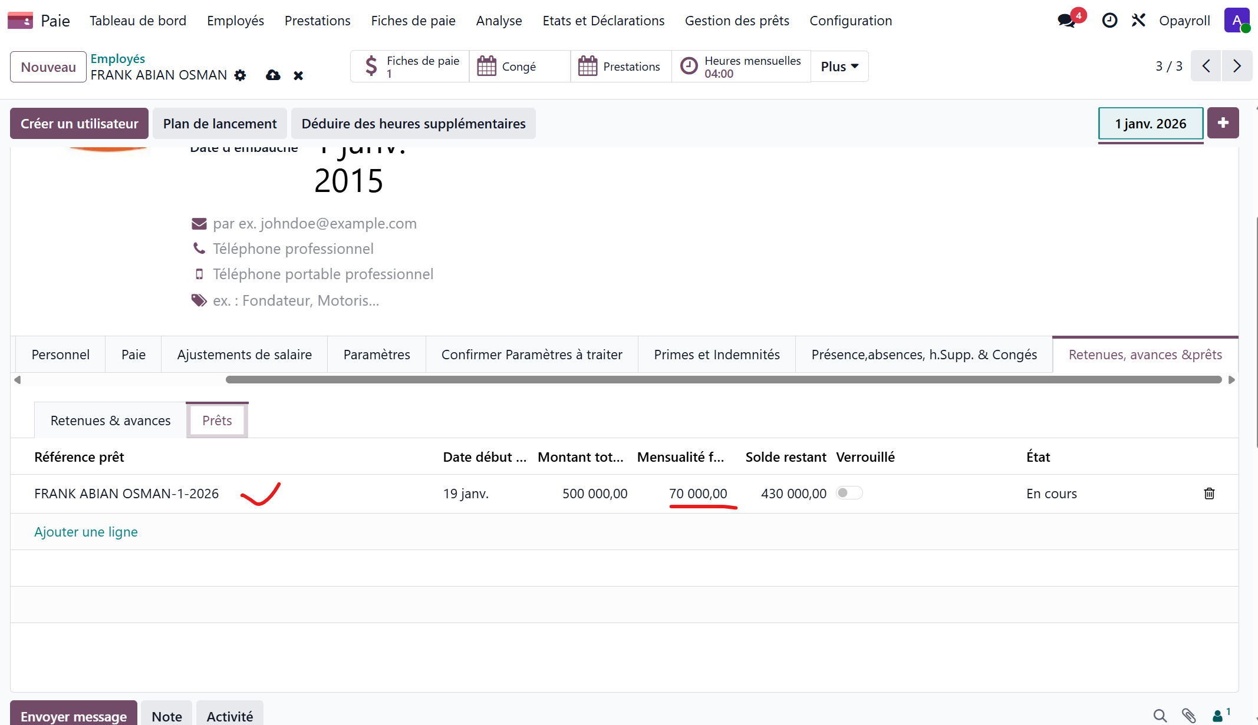This screenshot has width=1258, height=725.
Task: Toggle the Verrouillé switch on loan row
Action: 849,493
